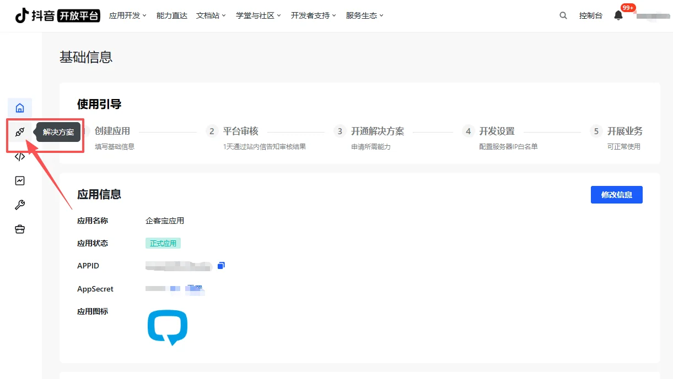This screenshot has height=379, width=673.
Task: Click the text 申请所需能力
Action: [371, 147]
